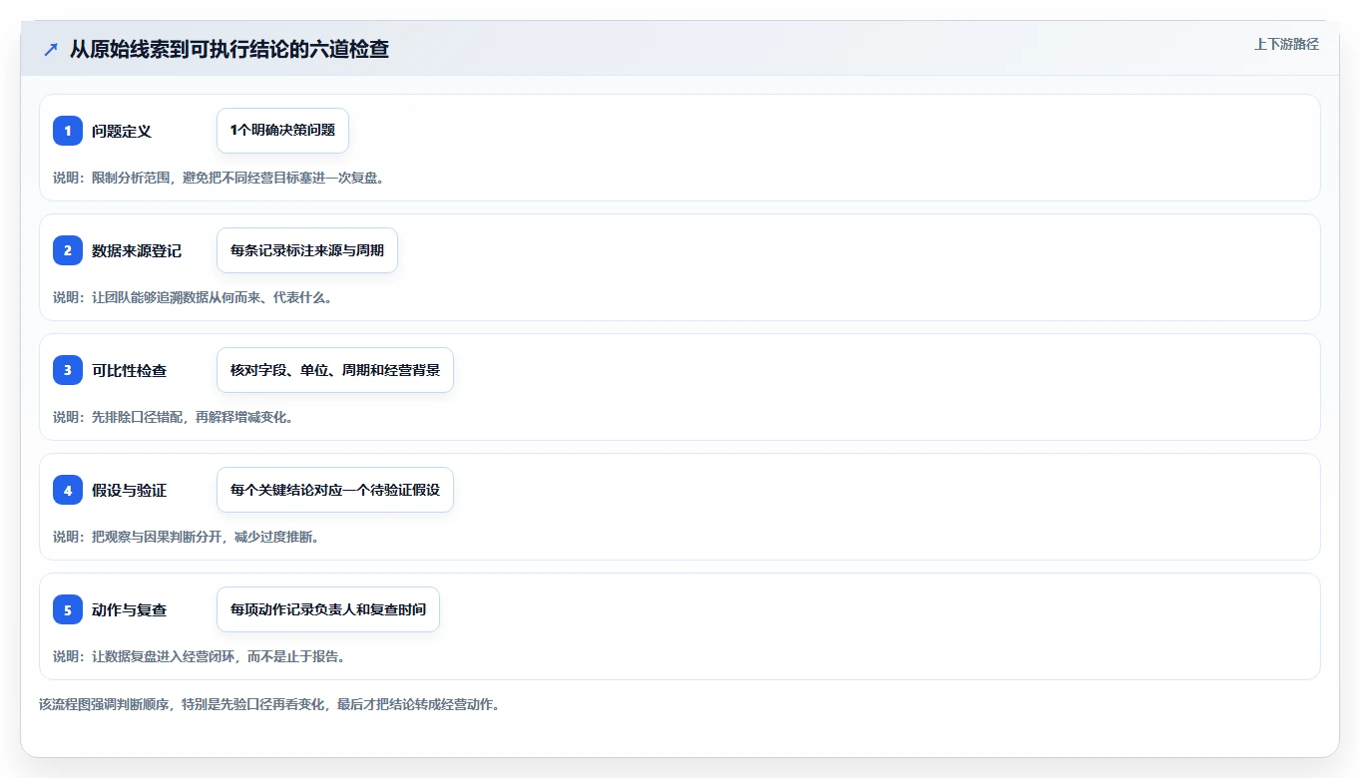Click the 每项动作记录负责人和复查时间 pill
Screen dimensions: 1360x778
pos(328,609)
